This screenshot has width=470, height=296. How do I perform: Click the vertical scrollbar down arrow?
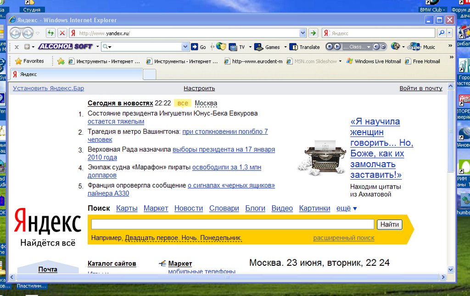click(x=451, y=270)
